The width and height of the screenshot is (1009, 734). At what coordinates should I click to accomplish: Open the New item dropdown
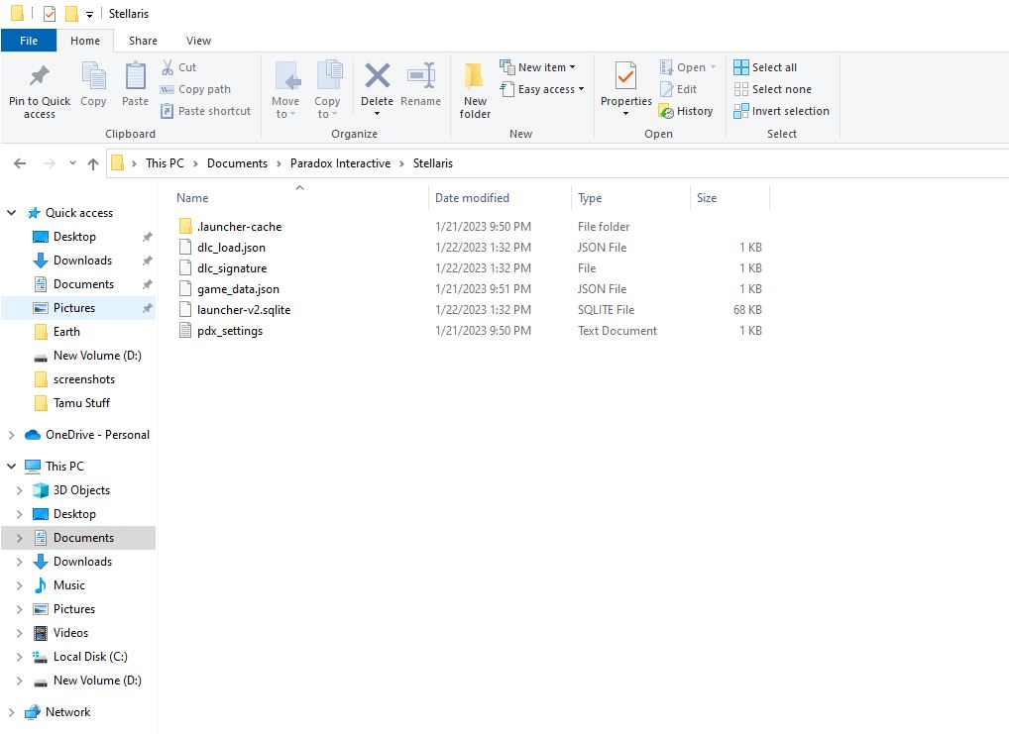pos(537,67)
